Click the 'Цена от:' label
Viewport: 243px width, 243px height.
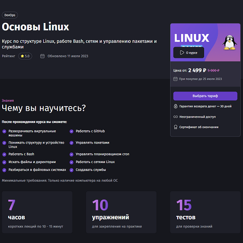pyautogui.click(x=180, y=71)
